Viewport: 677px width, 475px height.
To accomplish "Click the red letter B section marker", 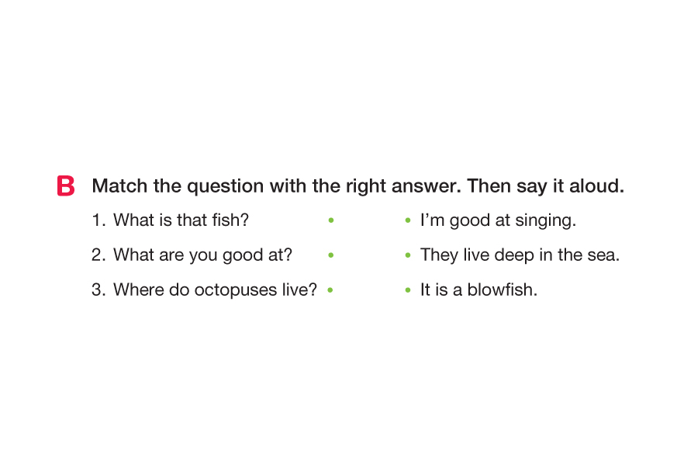I will [x=66, y=187].
